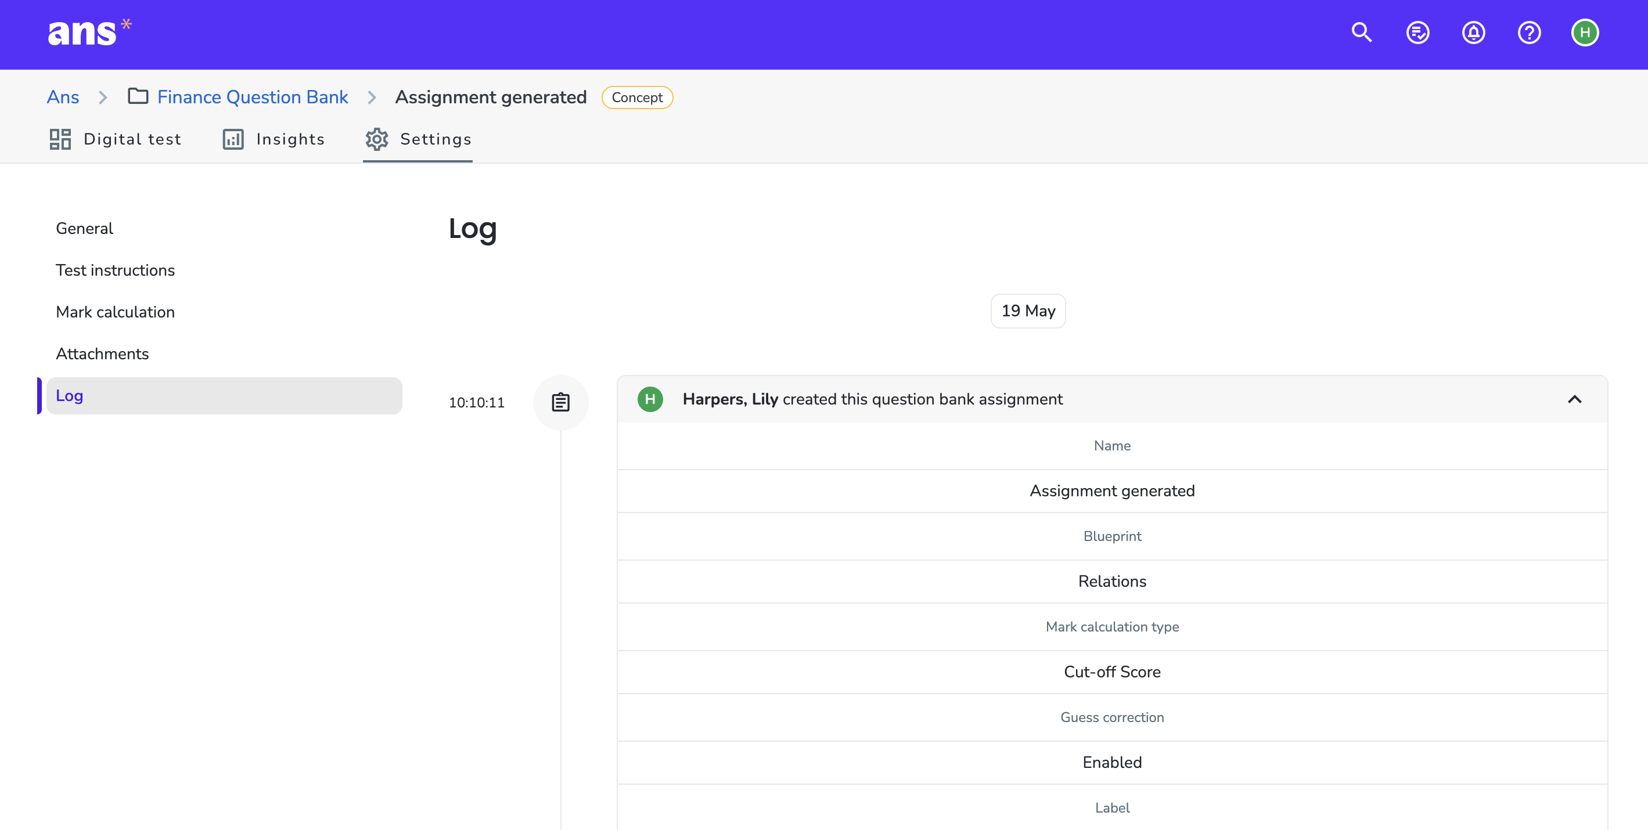This screenshot has height=830, width=1648.
Task: Click the 19 May date badge
Action: [1028, 311]
